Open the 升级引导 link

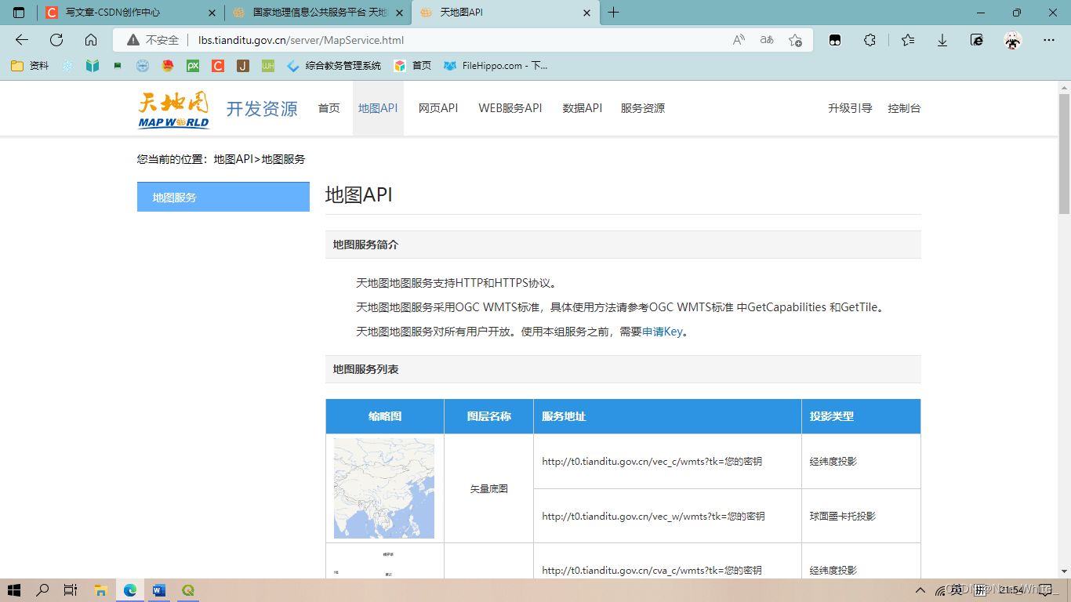coord(850,108)
